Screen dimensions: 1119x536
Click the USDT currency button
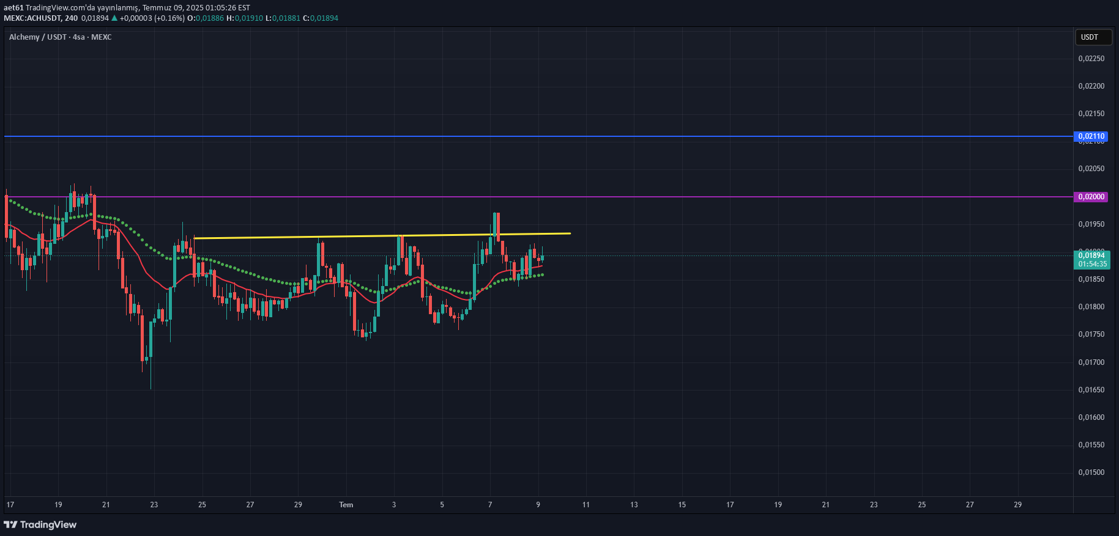point(1093,37)
